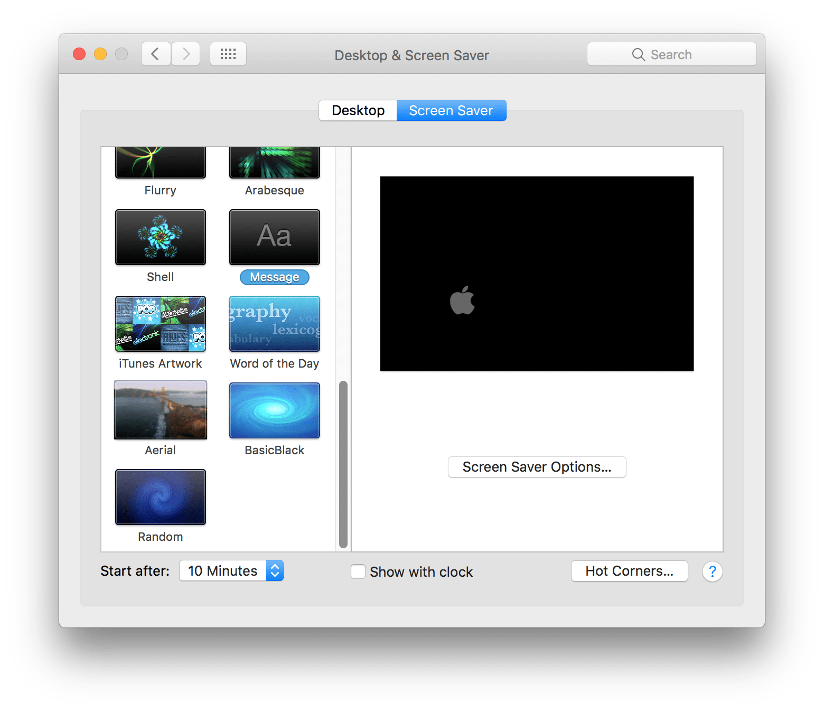Open Screen Saver Options dialog
Screen dimensions: 824x712
pyautogui.click(x=537, y=466)
